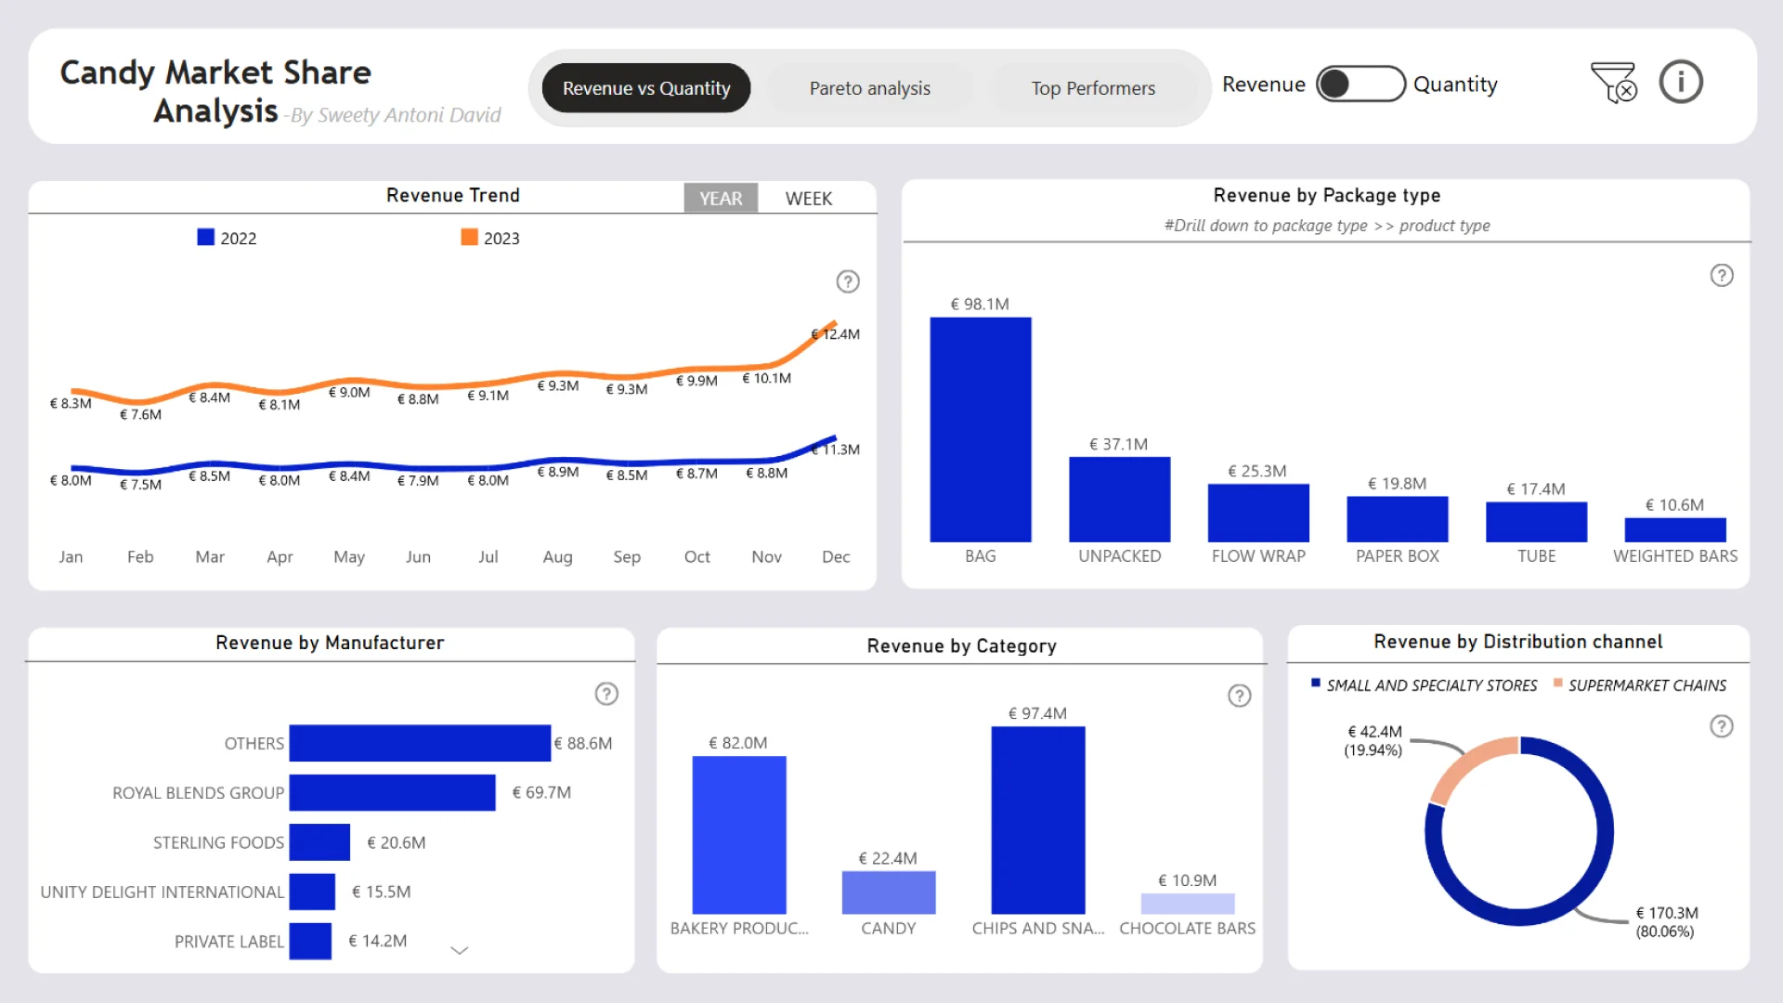Select the PAPER BOX bar
Viewport: 1783px width, 1003px height.
pyautogui.click(x=1398, y=519)
